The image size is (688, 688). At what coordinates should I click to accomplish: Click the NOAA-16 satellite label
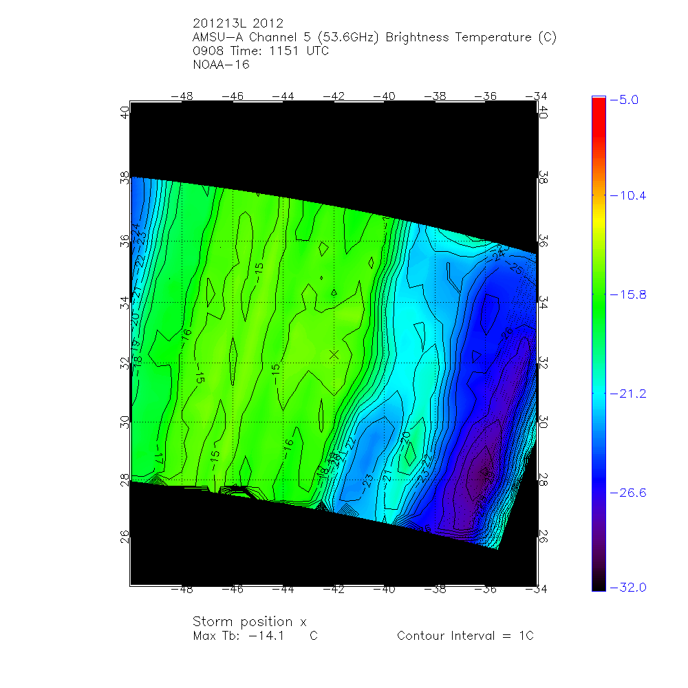click(222, 65)
